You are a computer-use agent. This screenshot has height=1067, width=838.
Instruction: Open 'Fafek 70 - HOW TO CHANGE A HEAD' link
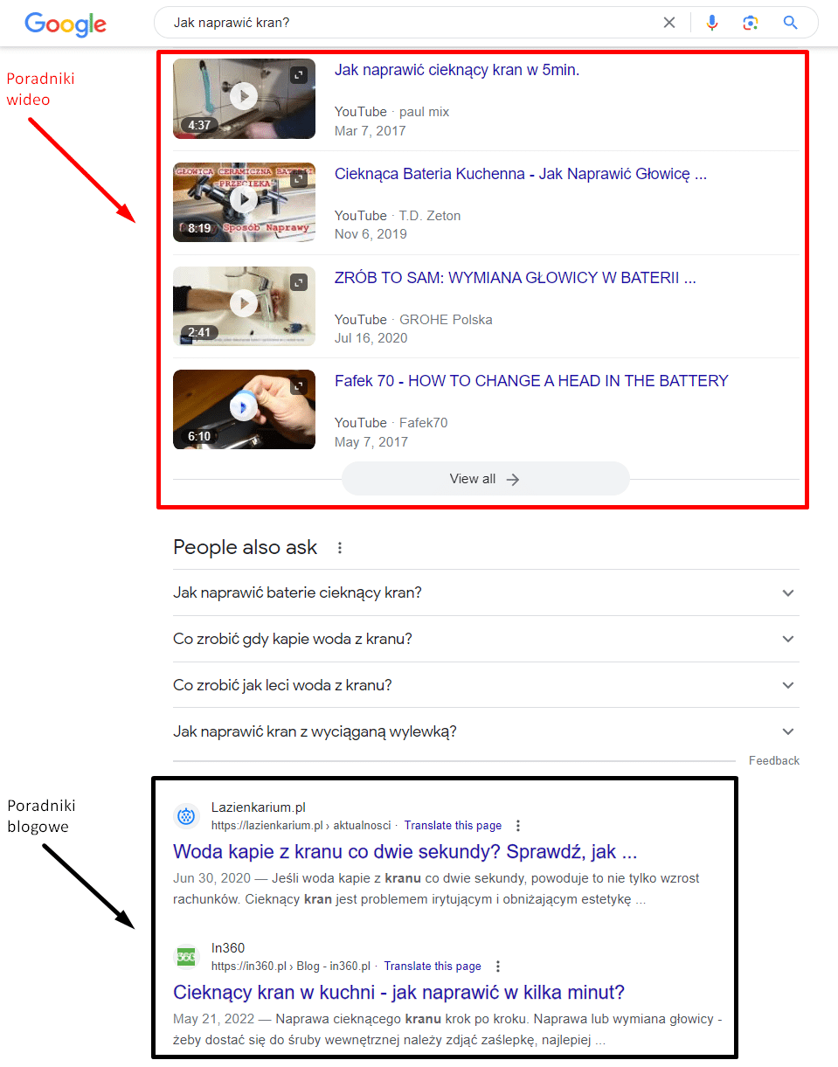point(531,381)
